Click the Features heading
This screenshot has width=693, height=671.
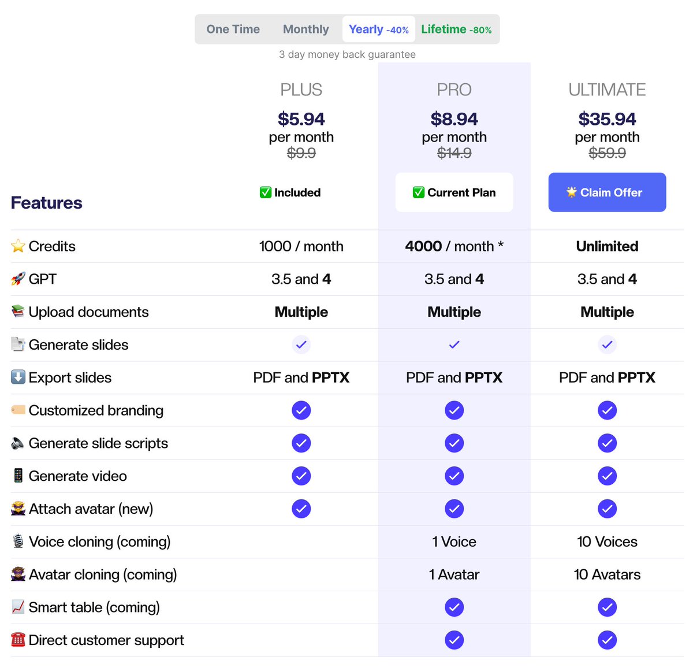[x=46, y=203]
